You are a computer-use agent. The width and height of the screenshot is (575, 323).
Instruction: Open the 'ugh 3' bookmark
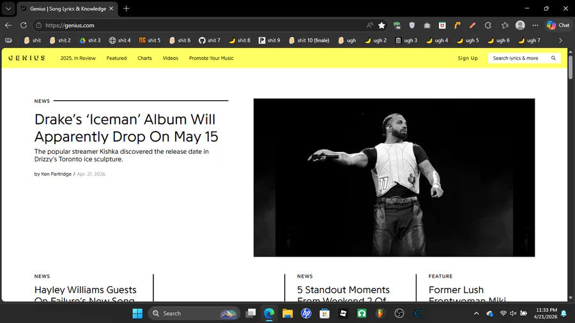tap(406, 40)
